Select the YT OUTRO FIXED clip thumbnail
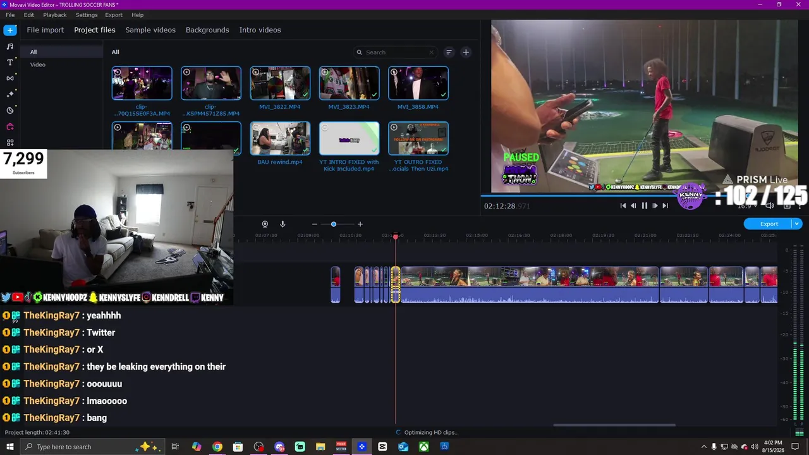Image resolution: width=809 pixels, height=455 pixels. pyautogui.click(x=418, y=138)
